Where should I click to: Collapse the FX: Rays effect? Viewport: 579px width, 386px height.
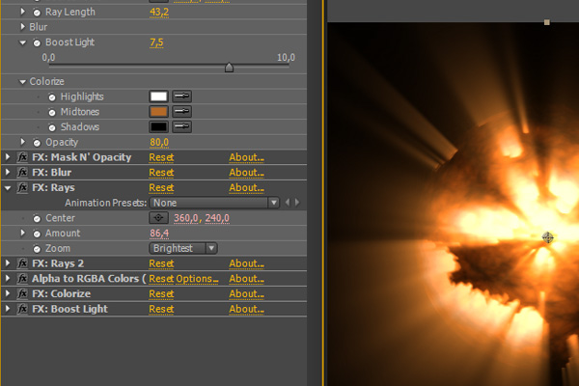tap(8, 188)
